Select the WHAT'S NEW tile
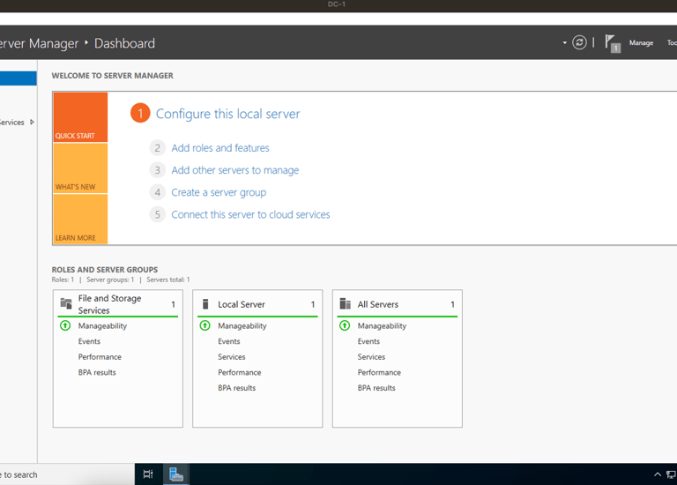The image size is (677, 485). click(x=80, y=168)
